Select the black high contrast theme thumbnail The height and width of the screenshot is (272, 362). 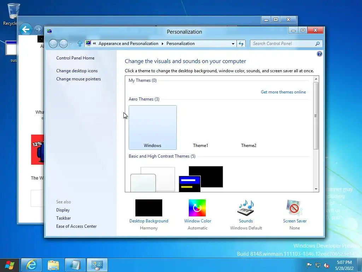(201, 179)
